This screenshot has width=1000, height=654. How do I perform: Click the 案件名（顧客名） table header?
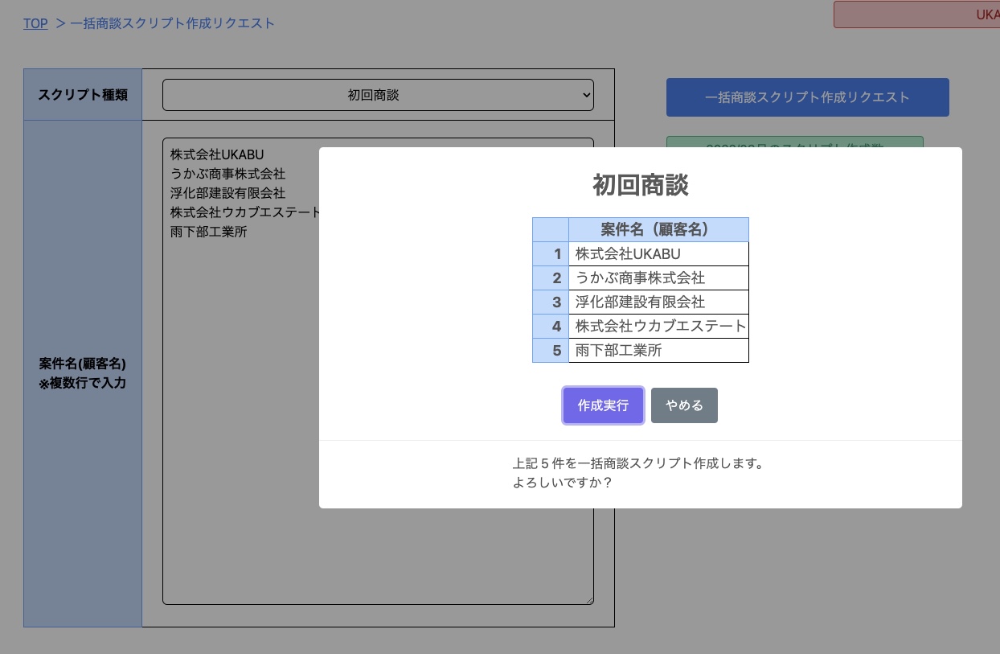pos(658,230)
